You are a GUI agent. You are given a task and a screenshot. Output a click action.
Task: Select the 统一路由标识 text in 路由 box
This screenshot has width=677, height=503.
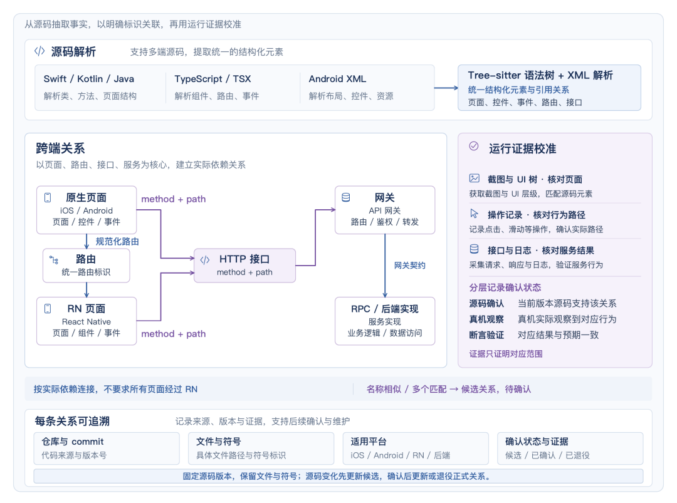click(86, 272)
